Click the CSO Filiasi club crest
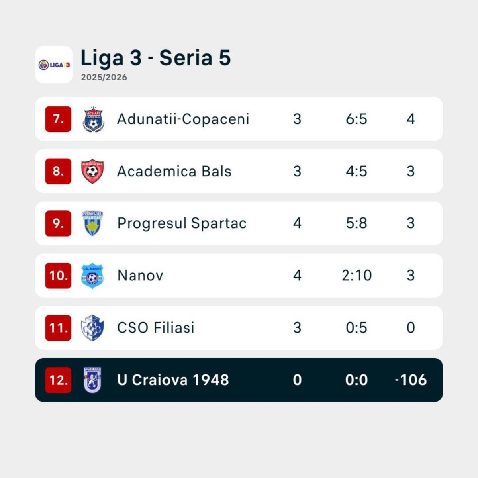 pos(92,328)
